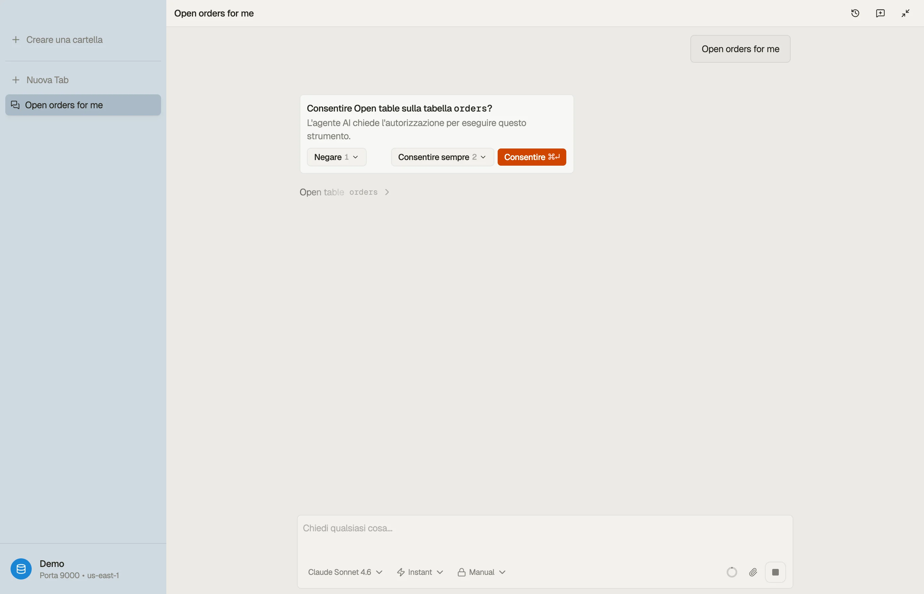Focus the Chiedi qualsiasi cosa input field
The image size is (924, 594).
click(544, 536)
